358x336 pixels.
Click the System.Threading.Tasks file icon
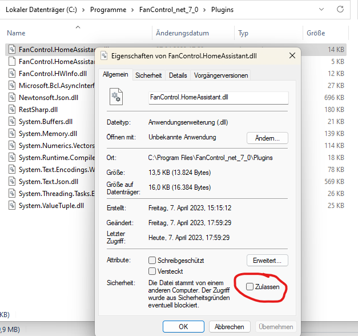[x=12, y=193]
